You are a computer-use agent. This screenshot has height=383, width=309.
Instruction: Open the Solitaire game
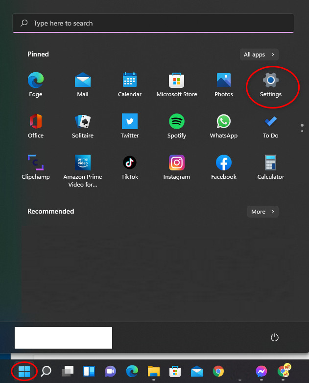[x=83, y=126]
